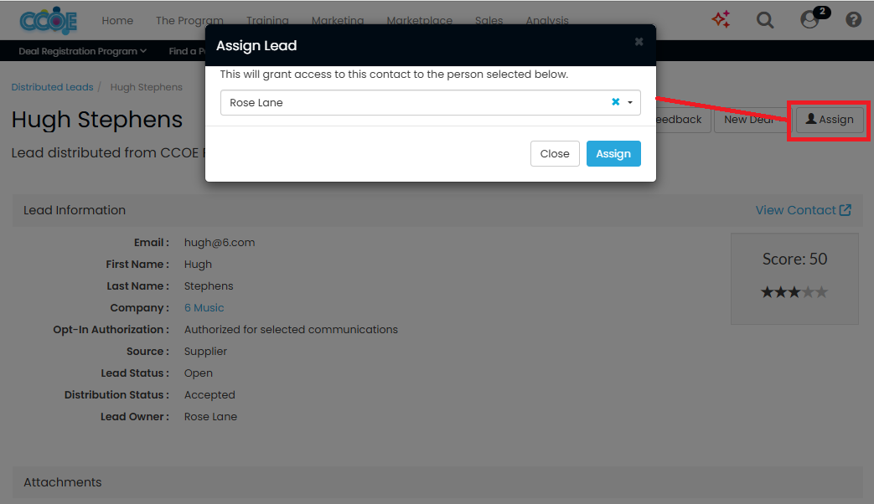Click the Assign button with person icon
This screenshot has width=874, height=504.
click(x=829, y=120)
